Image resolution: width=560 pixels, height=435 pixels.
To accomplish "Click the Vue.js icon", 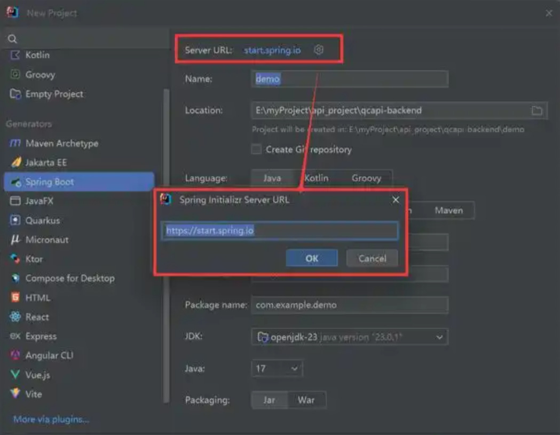I will pyautogui.click(x=15, y=374).
